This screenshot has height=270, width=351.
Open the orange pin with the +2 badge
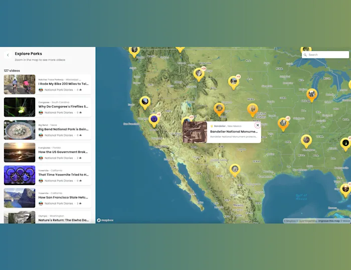pos(283,124)
